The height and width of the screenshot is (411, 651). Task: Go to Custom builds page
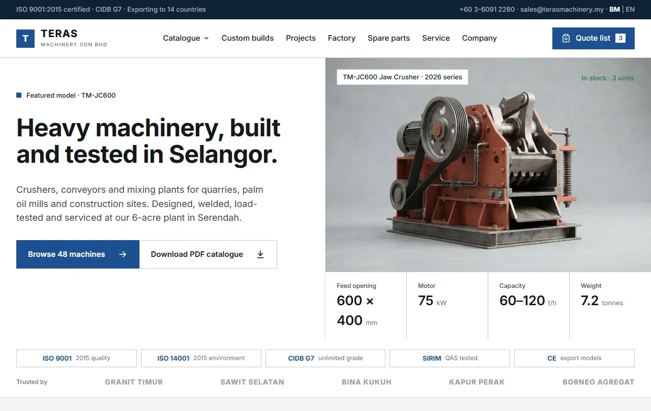coord(248,38)
